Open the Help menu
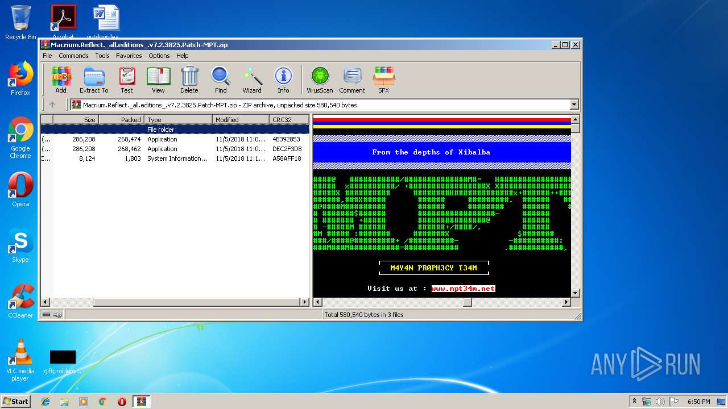Screen dimensions: 728x409 click(182, 56)
